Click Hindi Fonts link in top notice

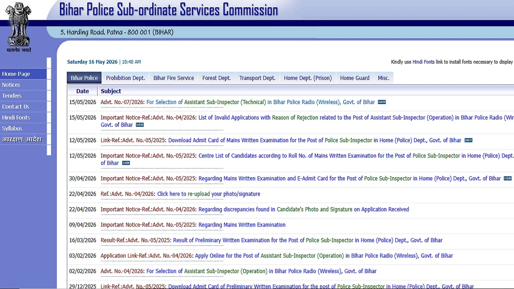point(423,62)
